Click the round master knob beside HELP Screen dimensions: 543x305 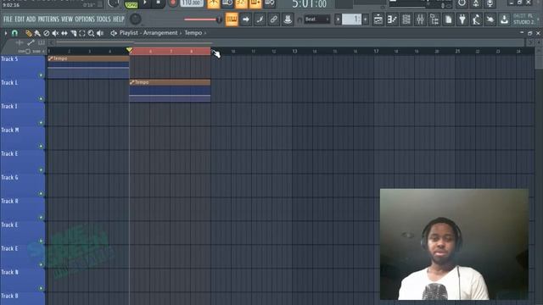[x=136, y=19]
